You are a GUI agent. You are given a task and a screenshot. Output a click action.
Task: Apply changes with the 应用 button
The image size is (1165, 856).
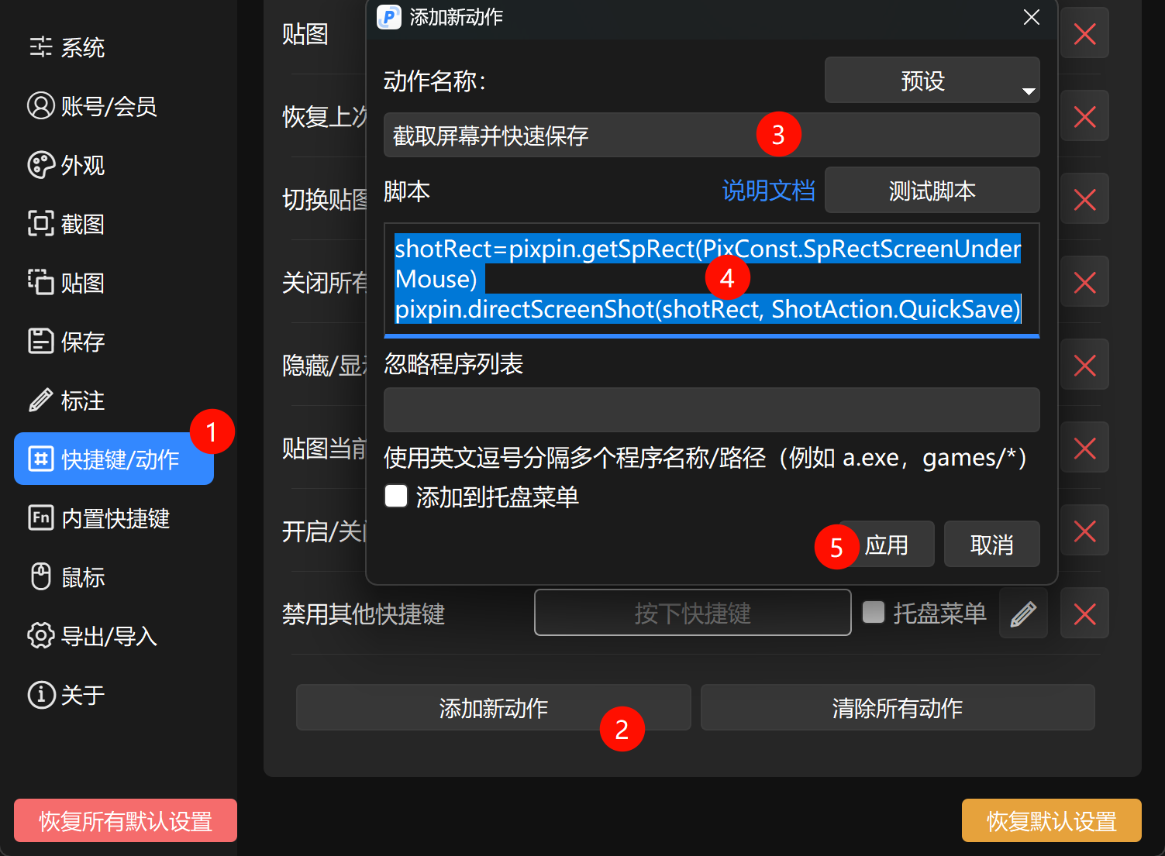coord(888,544)
